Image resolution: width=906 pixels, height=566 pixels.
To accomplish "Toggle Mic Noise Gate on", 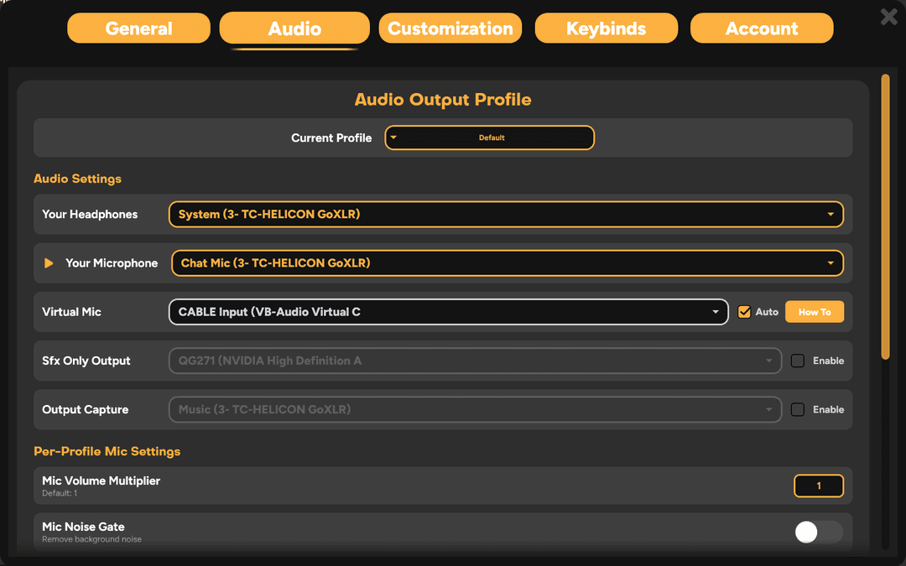I will click(818, 532).
